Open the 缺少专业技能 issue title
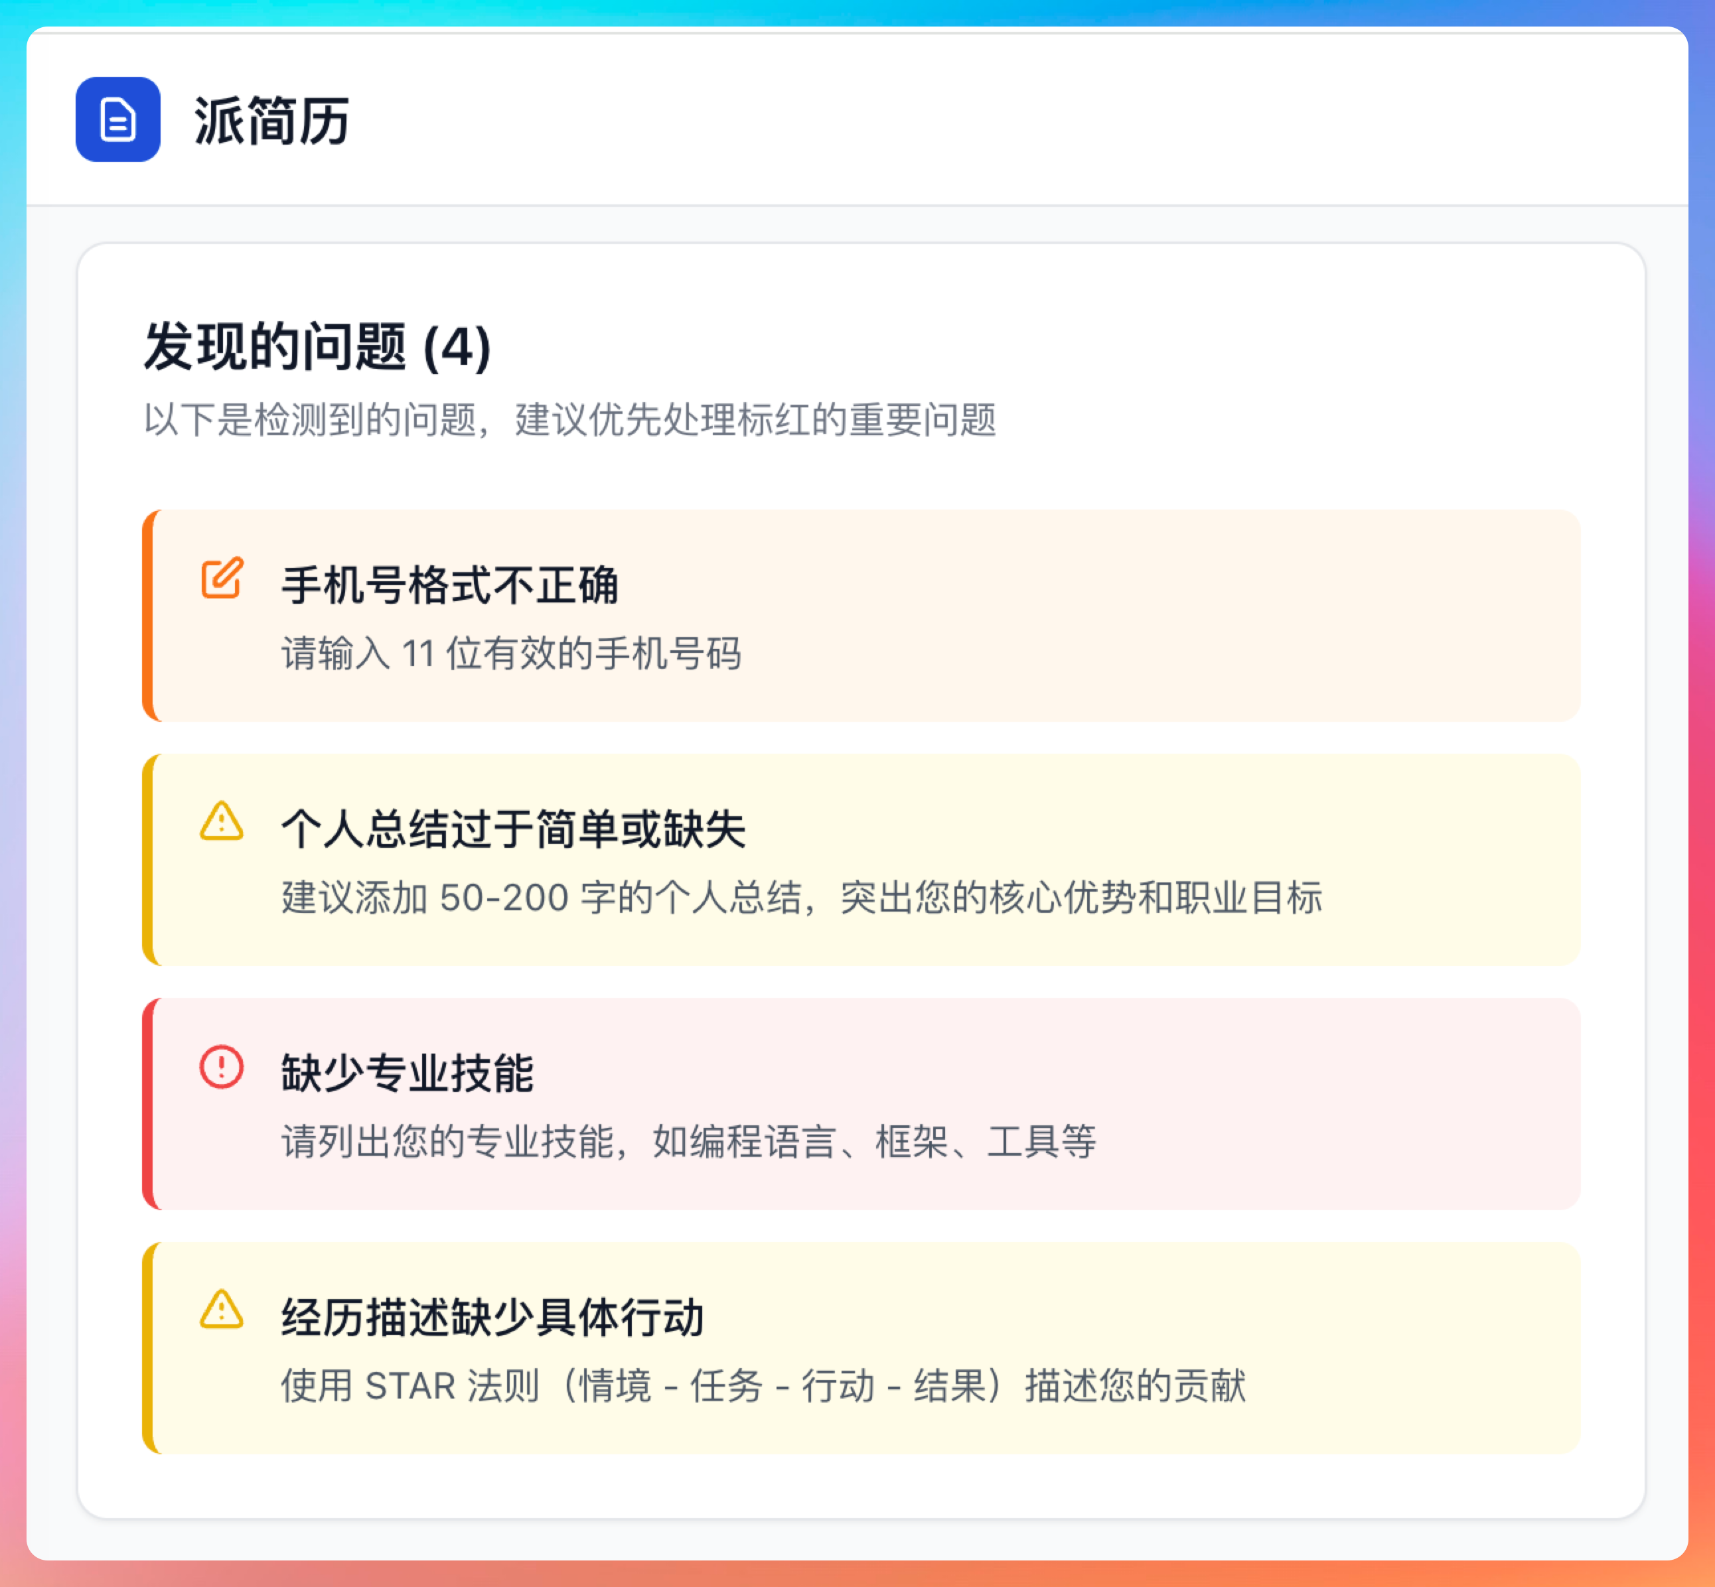The height and width of the screenshot is (1587, 1715). tap(408, 1073)
